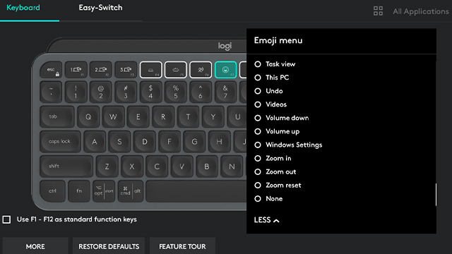This screenshot has width=452, height=254.
Task: Choose the Task view option
Action: click(x=275, y=64)
